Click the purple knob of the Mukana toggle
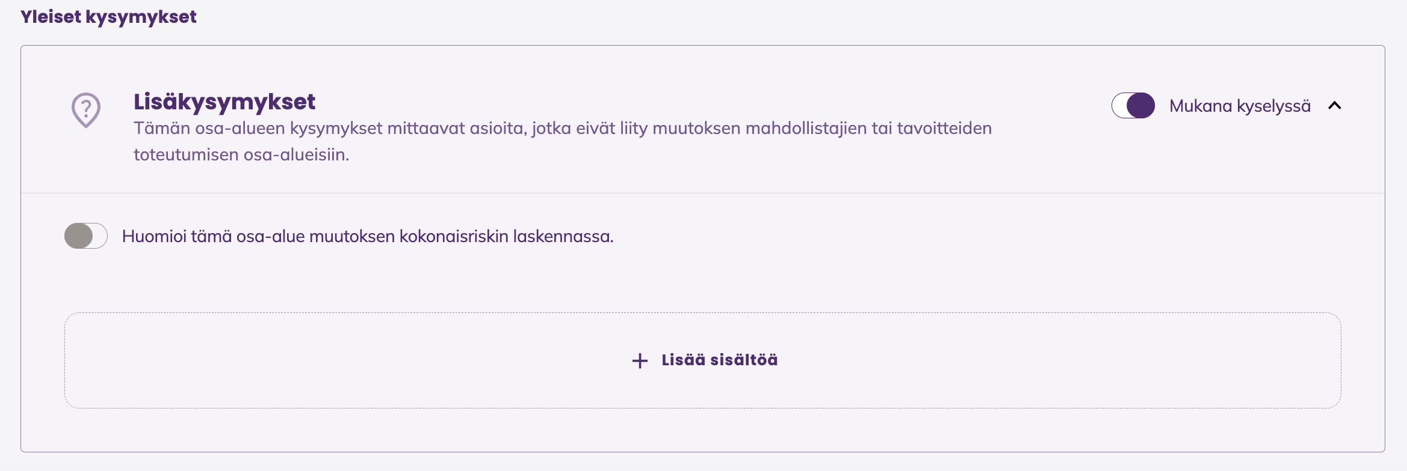Viewport: 1407px width, 471px height. [1141, 106]
